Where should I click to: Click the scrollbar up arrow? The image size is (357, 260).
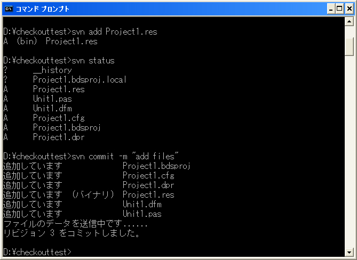pos(349,22)
